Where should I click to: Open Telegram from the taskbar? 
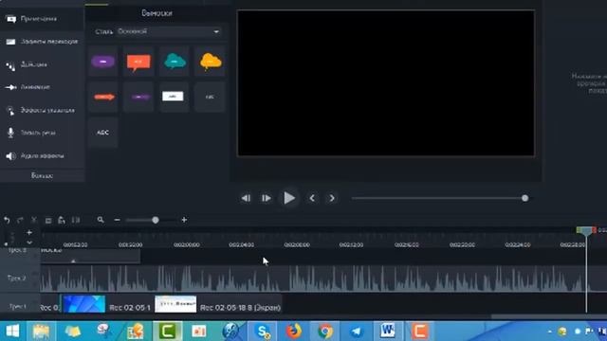click(x=357, y=332)
